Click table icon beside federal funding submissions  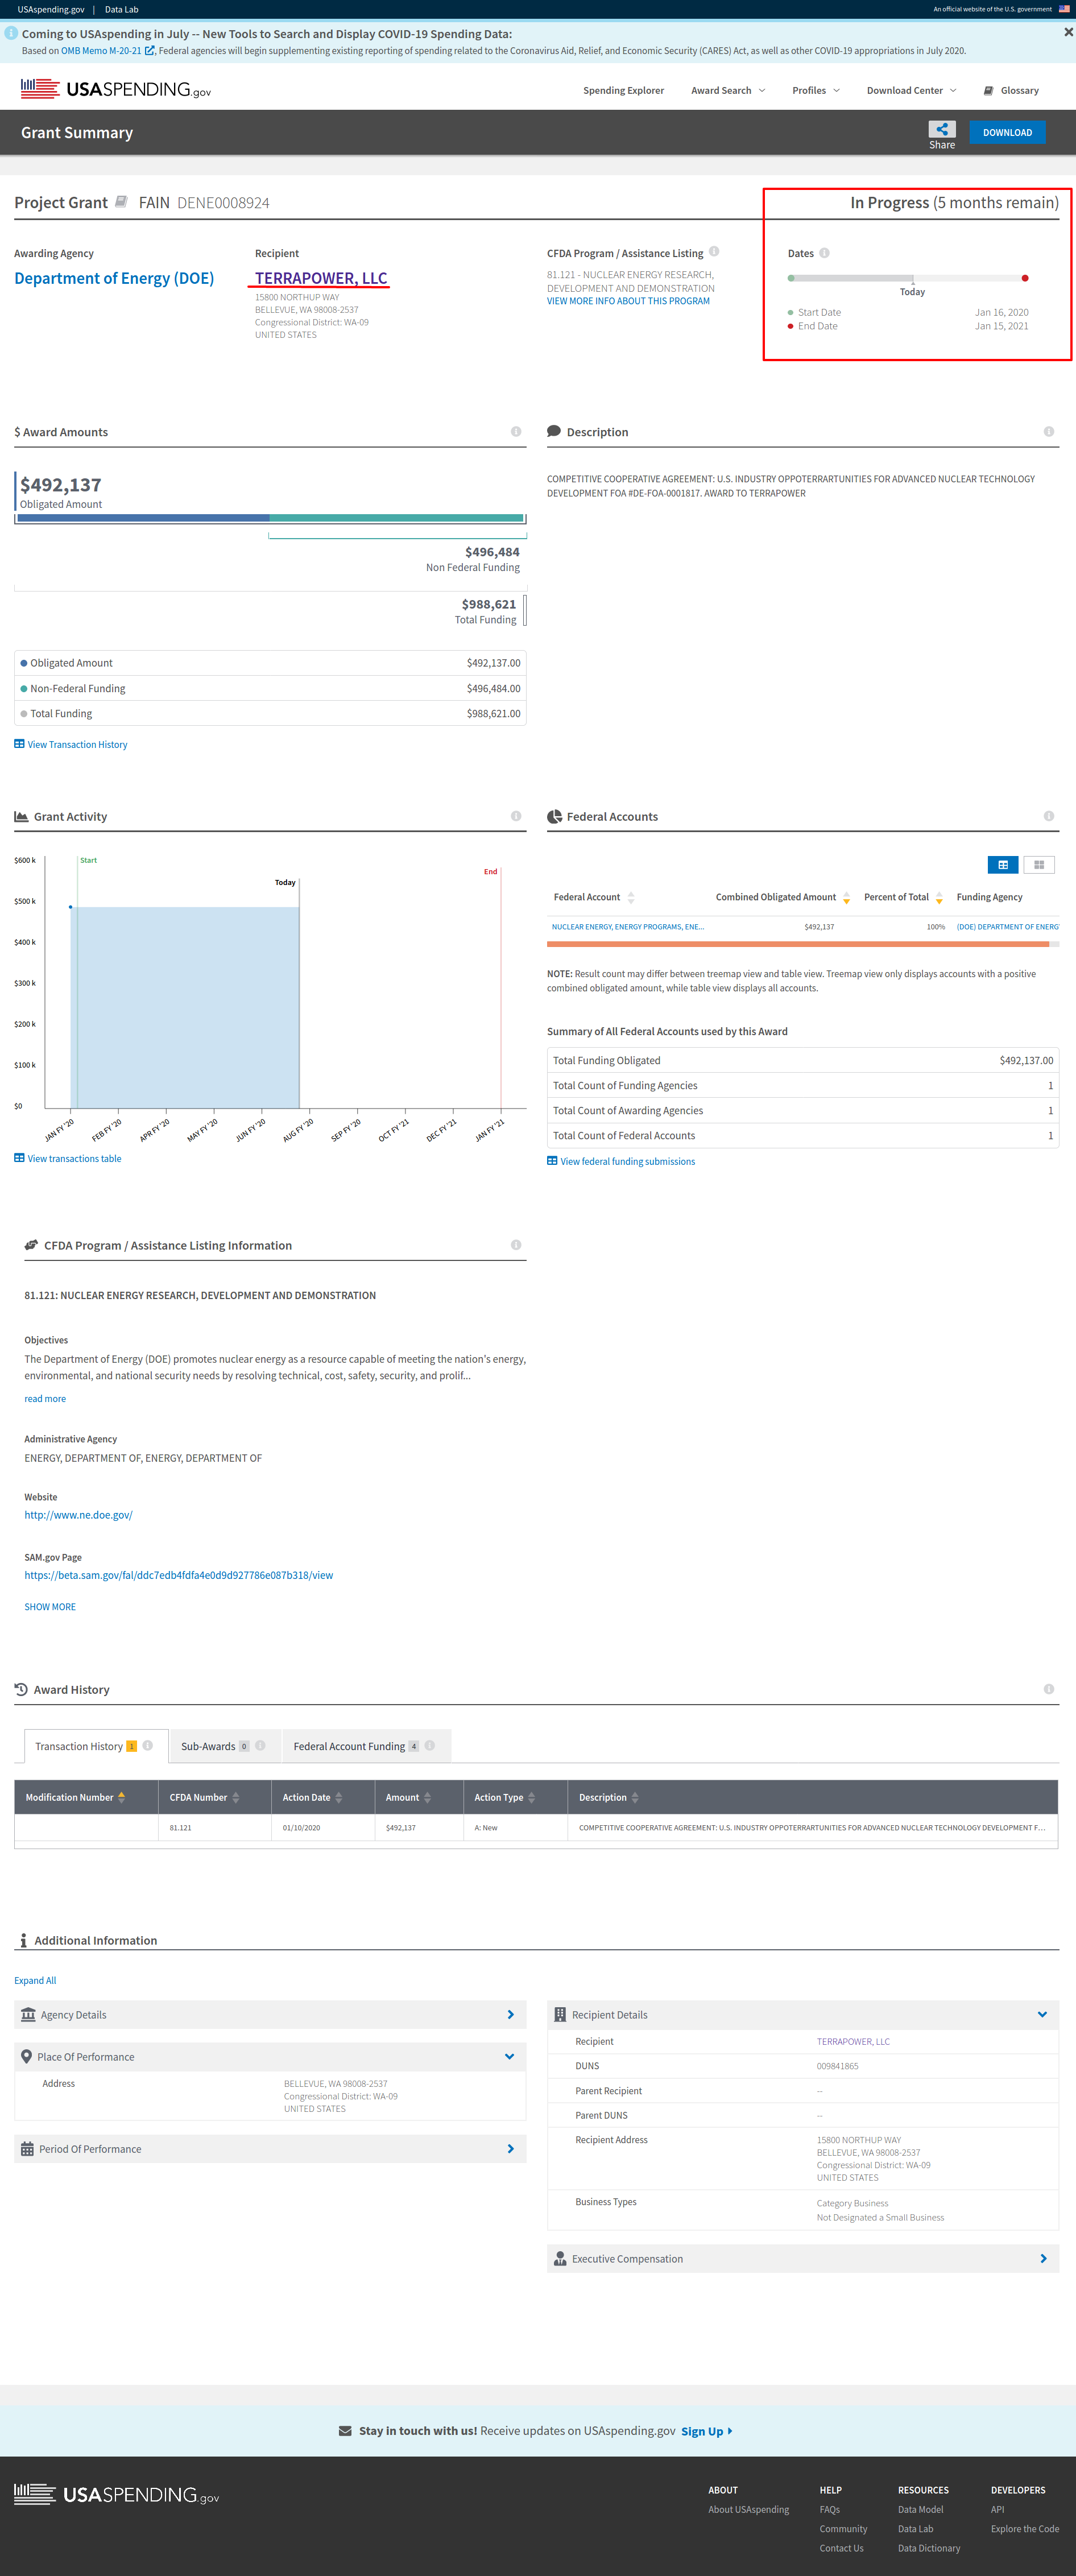(x=552, y=1161)
